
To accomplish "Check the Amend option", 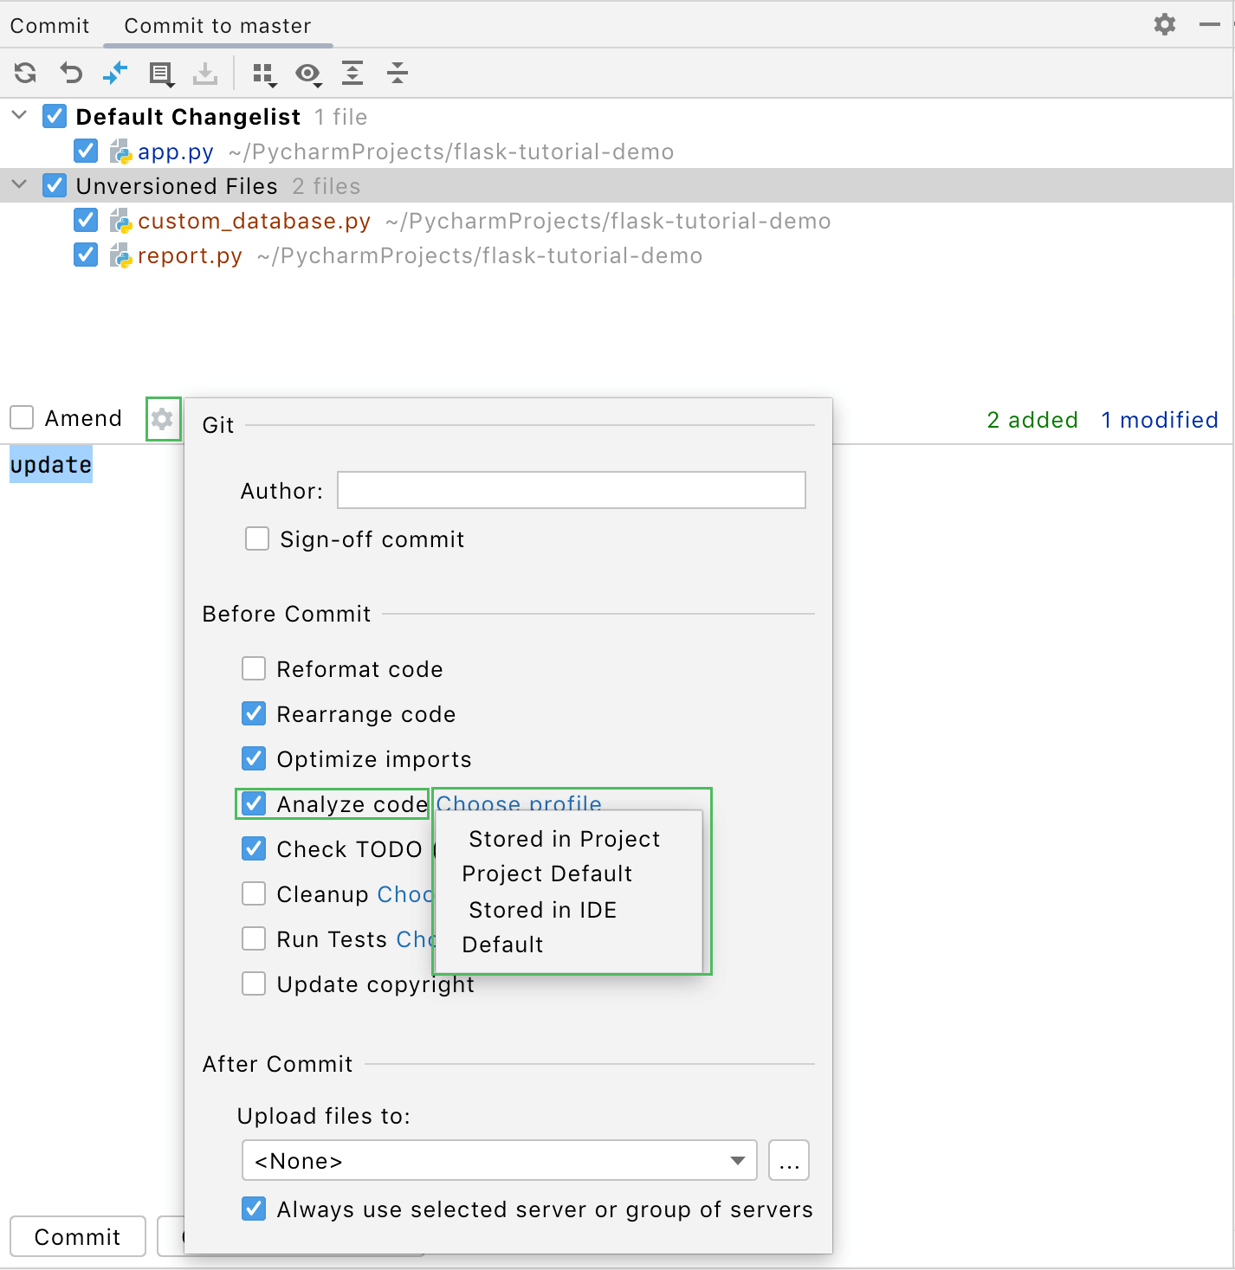I will (21, 417).
